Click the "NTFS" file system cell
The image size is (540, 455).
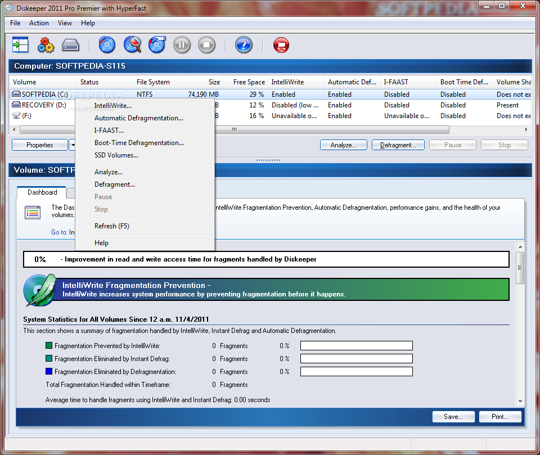pos(145,94)
